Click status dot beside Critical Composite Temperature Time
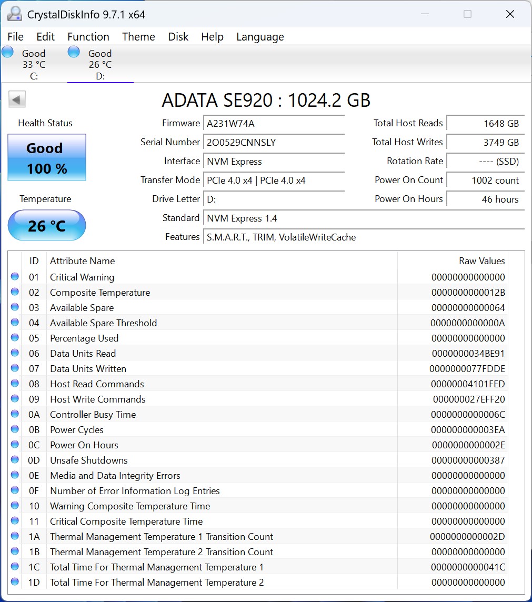532x602 pixels. pyautogui.click(x=15, y=520)
